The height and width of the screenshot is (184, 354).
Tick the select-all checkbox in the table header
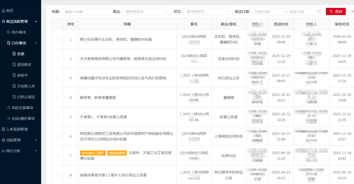click(x=58, y=24)
